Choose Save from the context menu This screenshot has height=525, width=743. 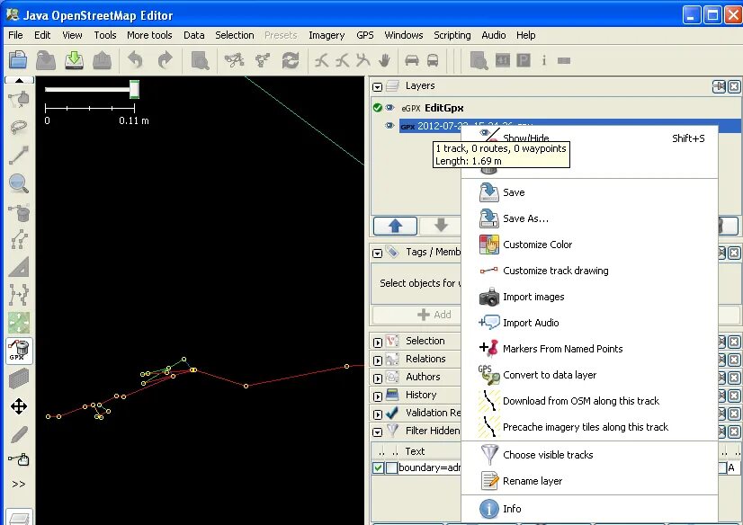[x=589, y=192]
